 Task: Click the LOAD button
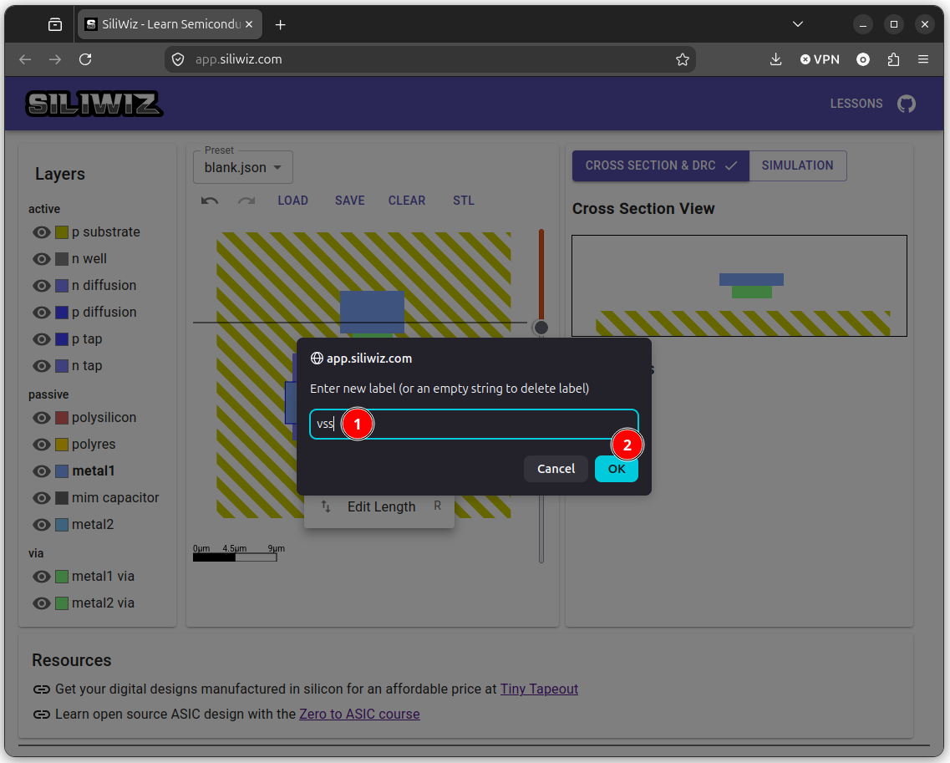292,201
